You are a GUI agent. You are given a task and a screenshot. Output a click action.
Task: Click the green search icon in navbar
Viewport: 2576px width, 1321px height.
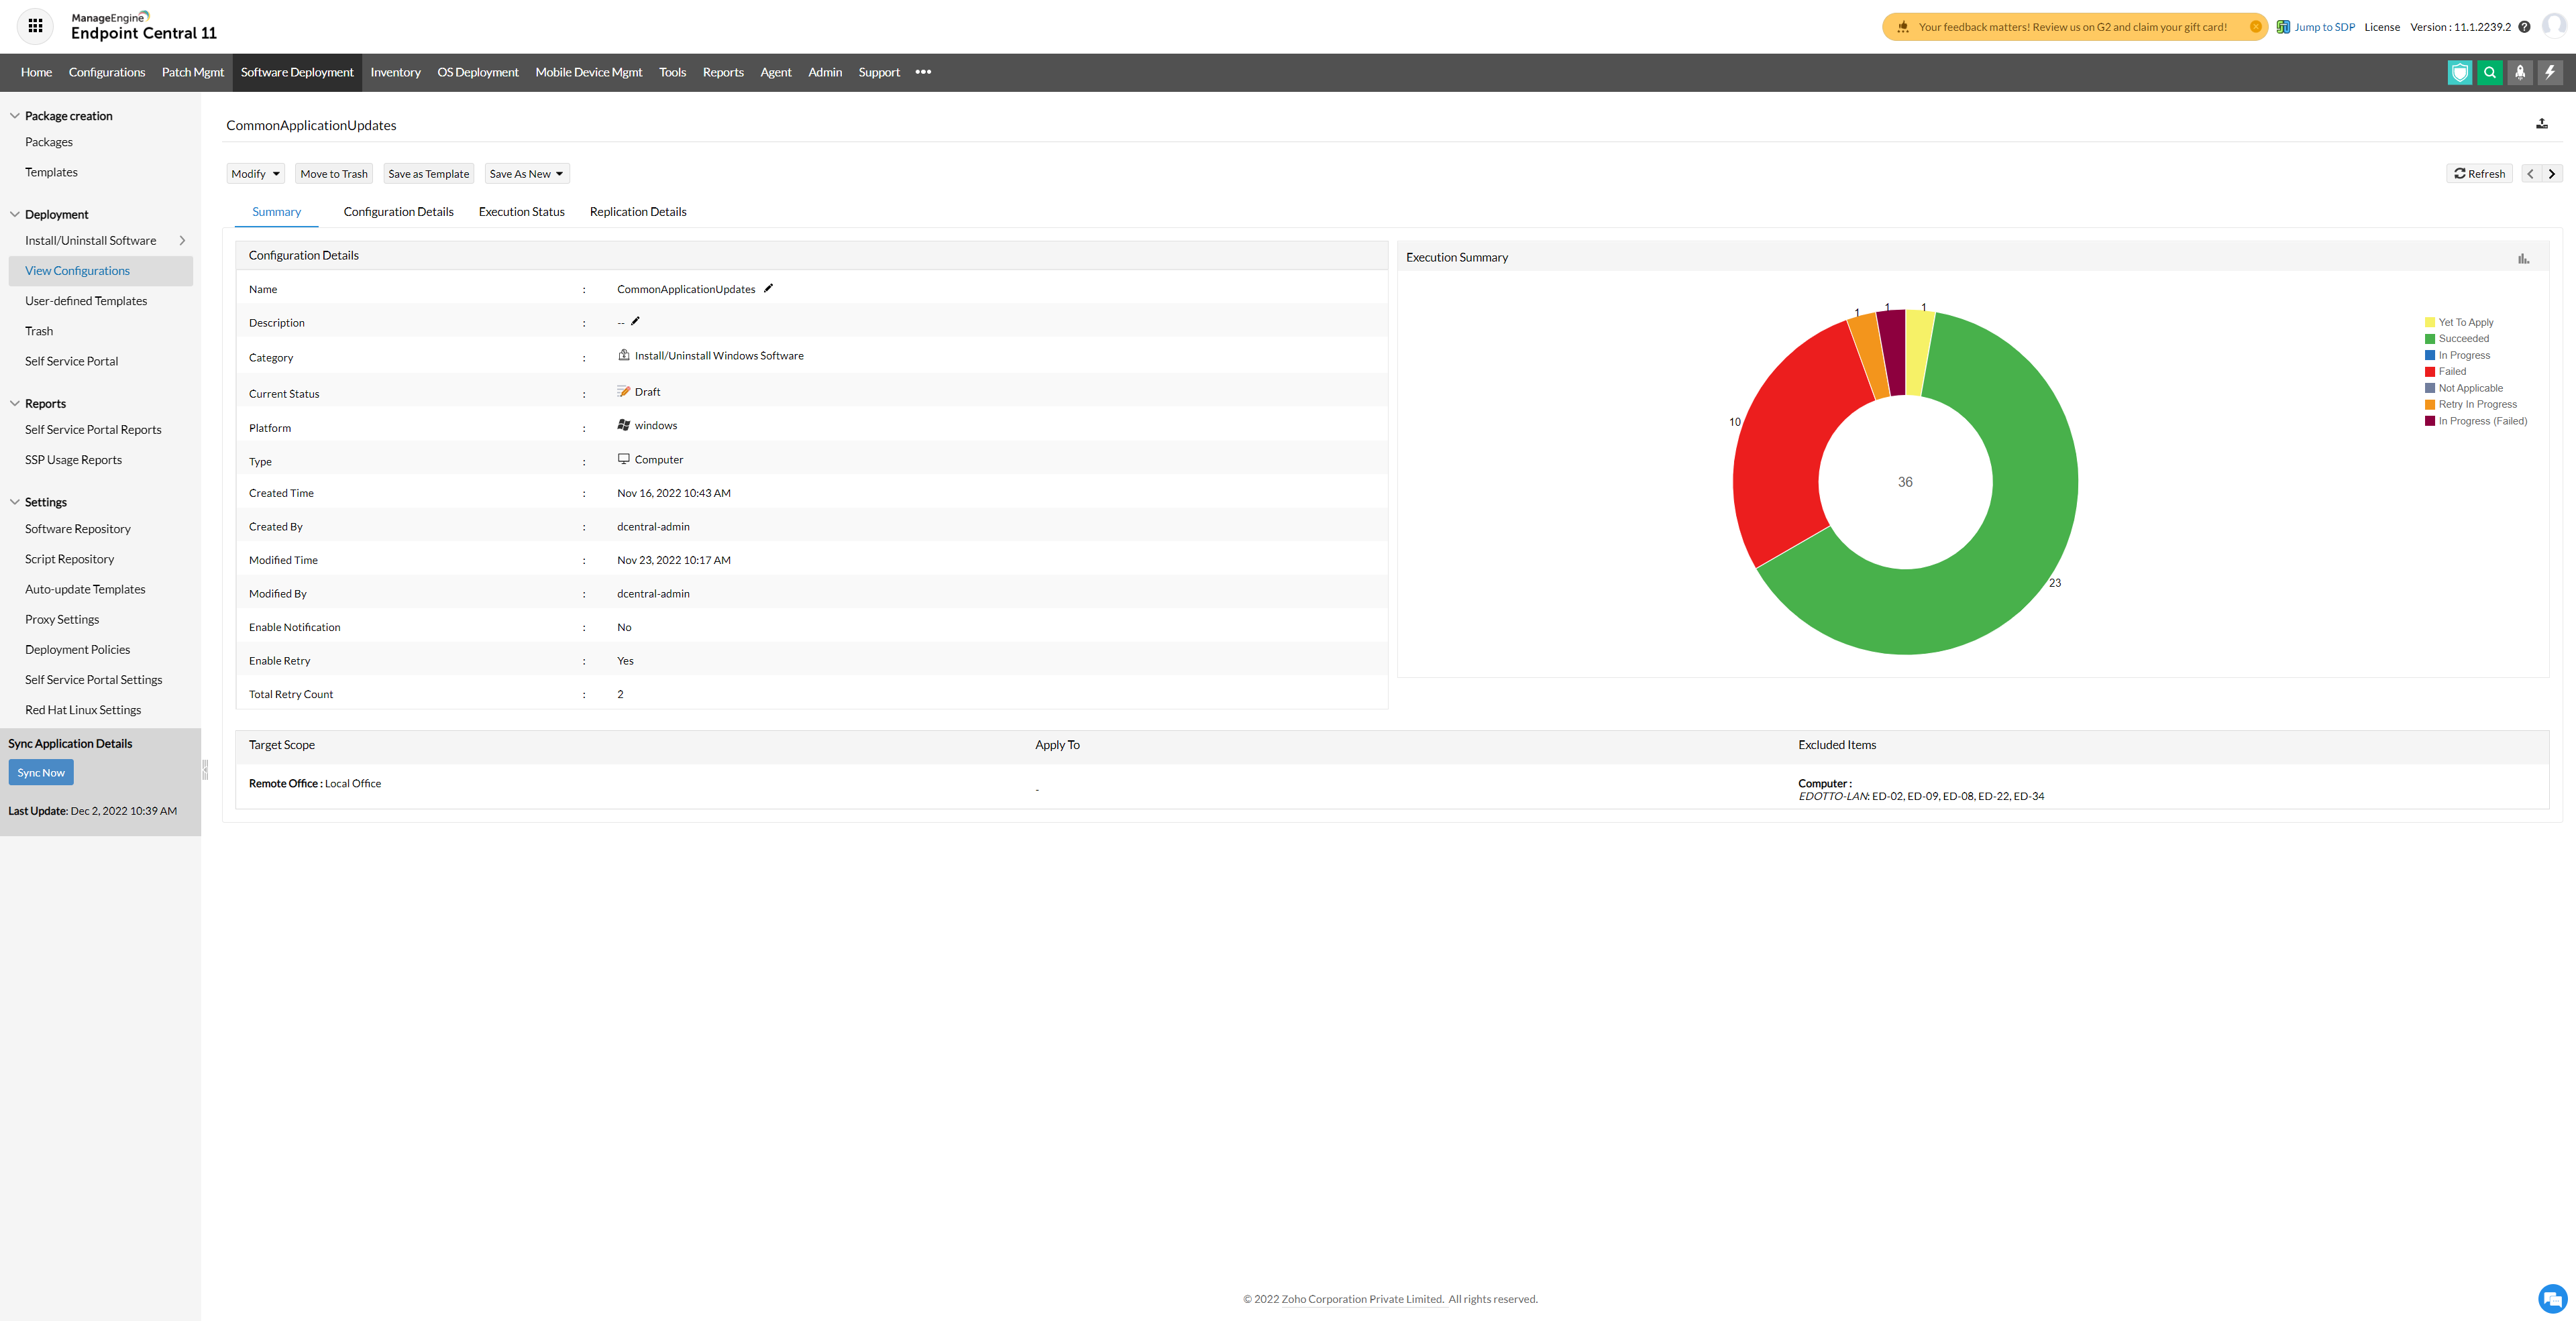click(2490, 72)
